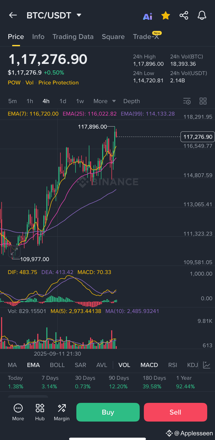Toggle the AVL indicator
The width and height of the screenshot is (215, 440).
point(102,365)
